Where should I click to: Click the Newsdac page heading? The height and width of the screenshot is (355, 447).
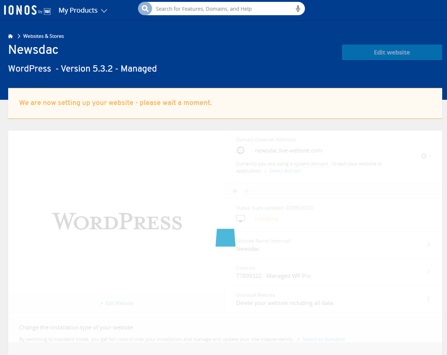coord(33,50)
